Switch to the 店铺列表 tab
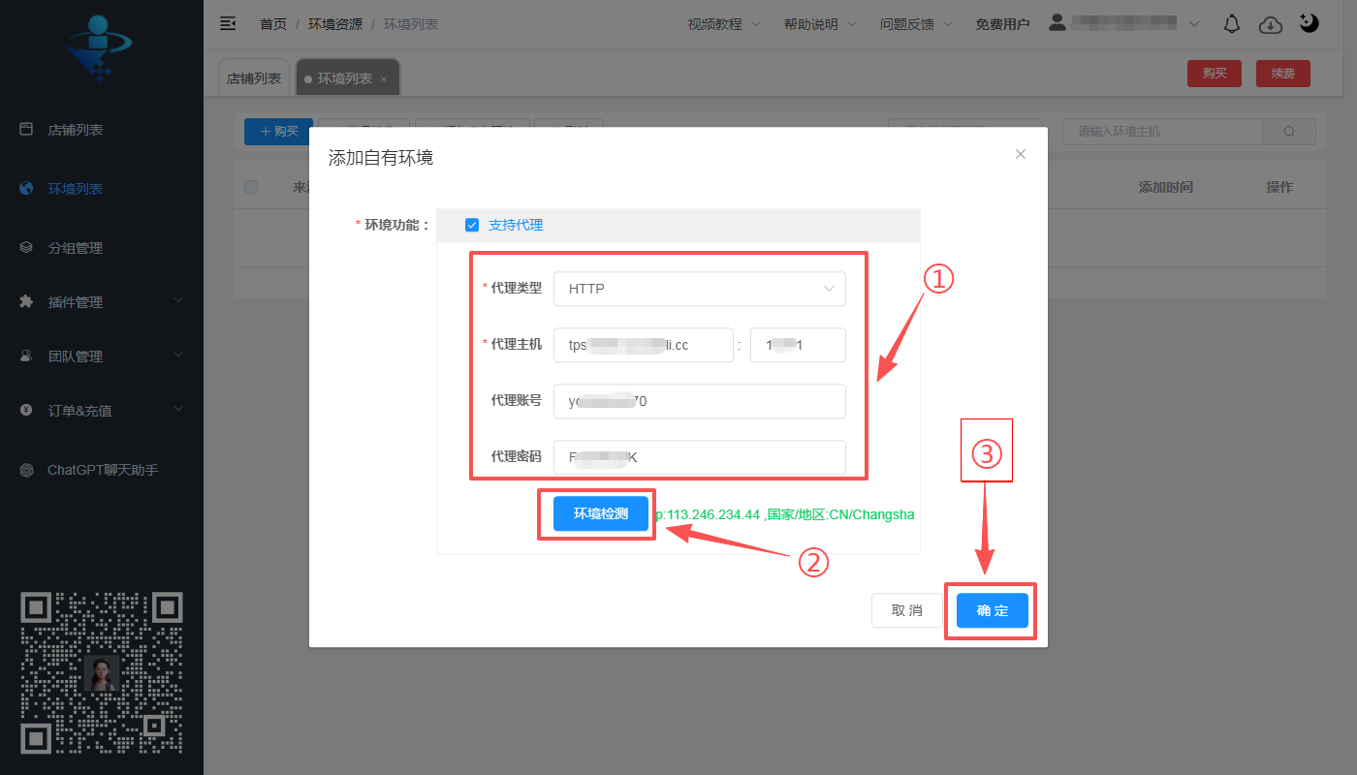The image size is (1357, 775). coord(253,77)
